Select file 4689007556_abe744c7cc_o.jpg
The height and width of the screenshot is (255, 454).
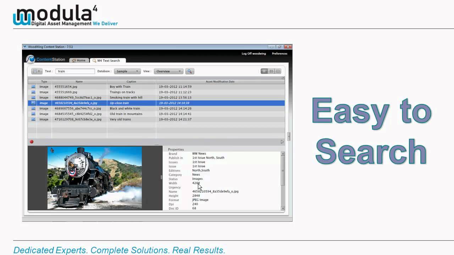pos(78,108)
